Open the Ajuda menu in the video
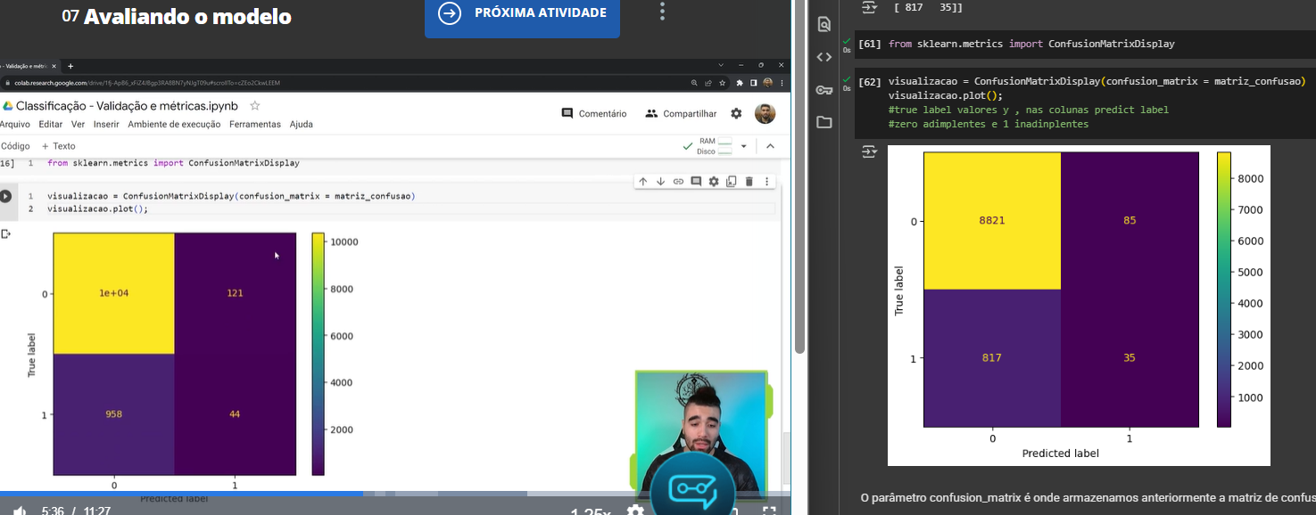Image resolution: width=1316 pixels, height=515 pixels. click(x=302, y=124)
